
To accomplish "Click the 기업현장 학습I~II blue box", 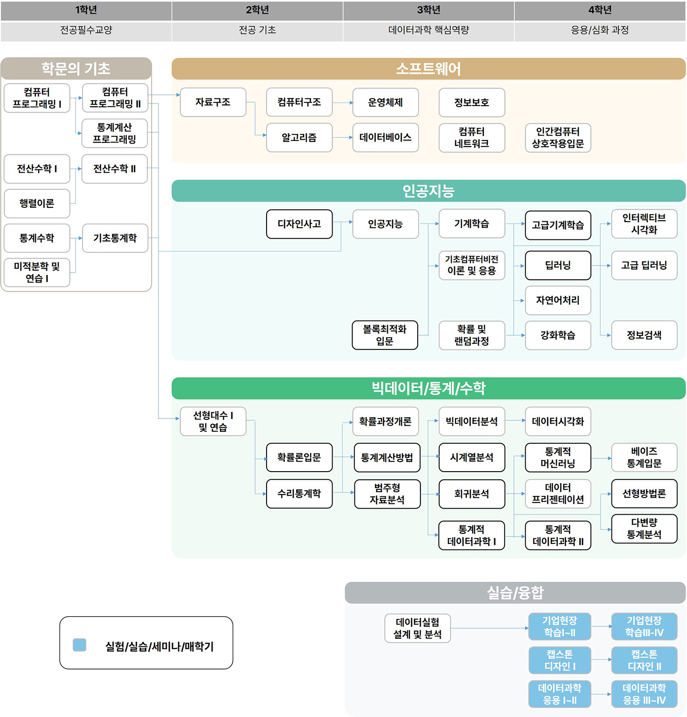I will pyautogui.click(x=560, y=626).
